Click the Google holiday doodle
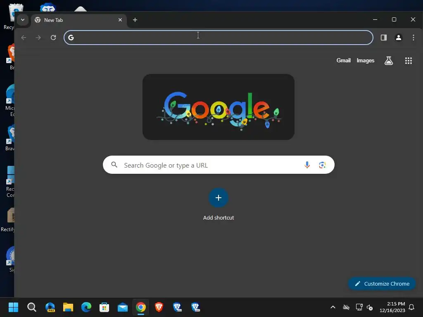The image size is (423, 317). 219,107
